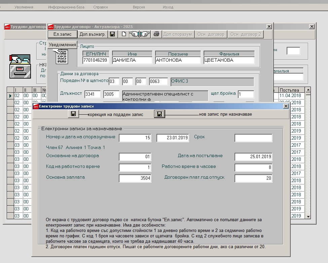Image resolution: width=328 pixels, height=263 pixels.
Task: Click the Работно време в часове field
Action: 253,167
